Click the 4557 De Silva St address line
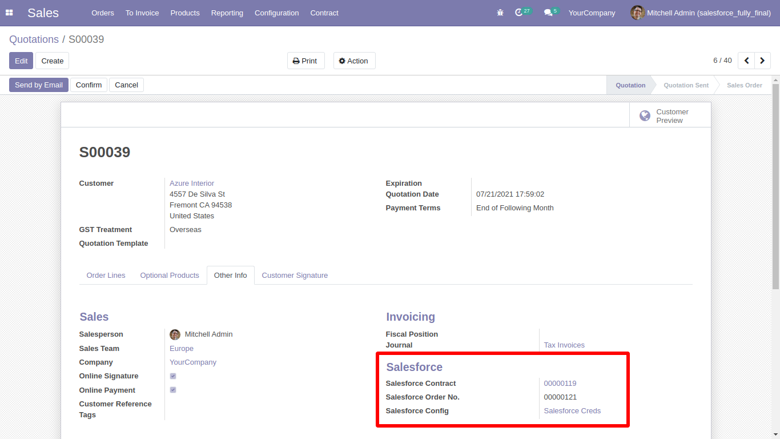This screenshot has width=780, height=439. click(197, 194)
